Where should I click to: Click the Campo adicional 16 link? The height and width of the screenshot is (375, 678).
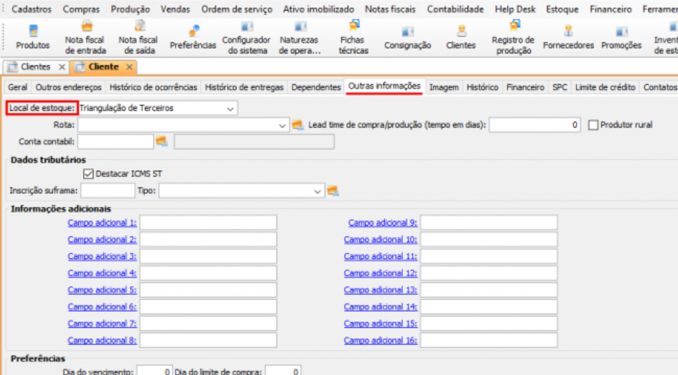[x=381, y=340]
